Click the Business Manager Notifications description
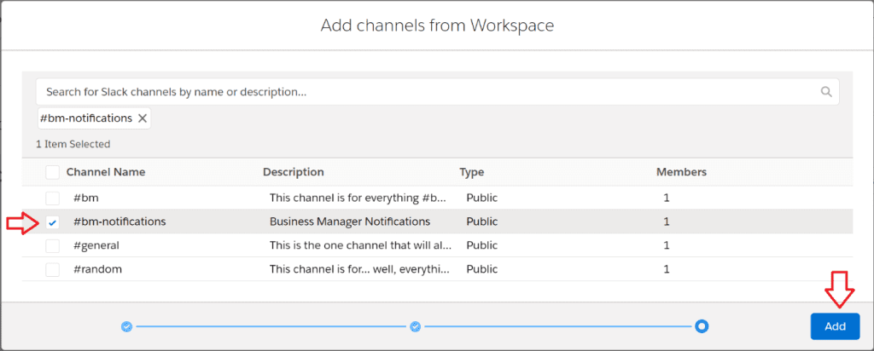 (x=350, y=222)
